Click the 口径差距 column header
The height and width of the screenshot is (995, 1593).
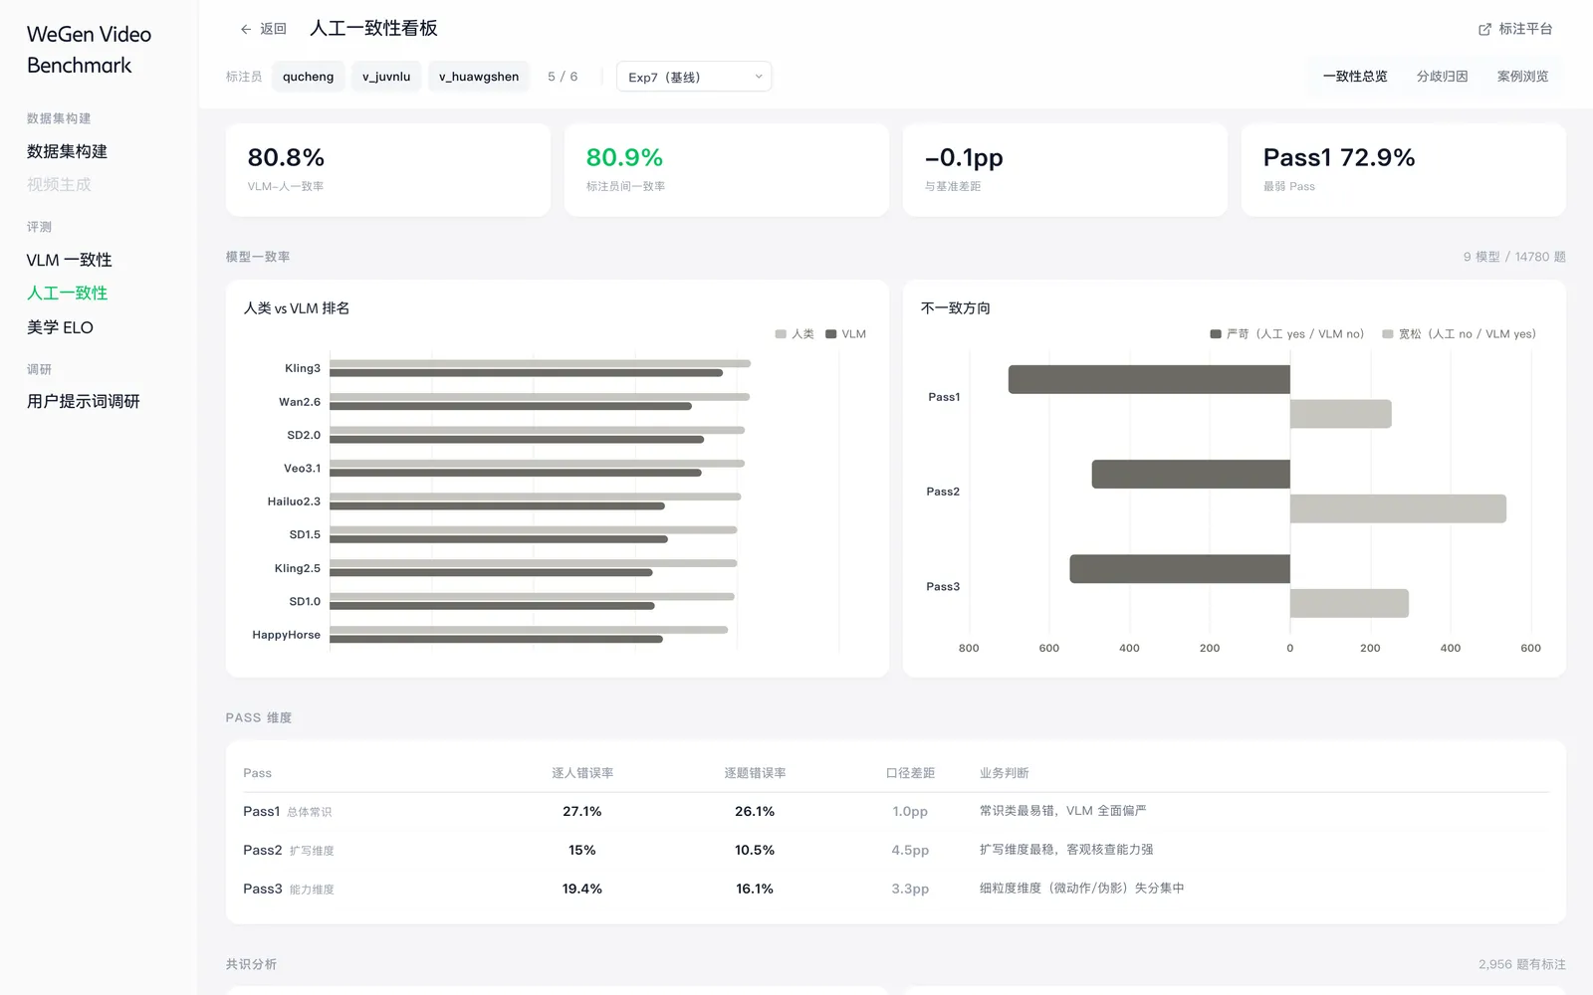coord(910,773)
